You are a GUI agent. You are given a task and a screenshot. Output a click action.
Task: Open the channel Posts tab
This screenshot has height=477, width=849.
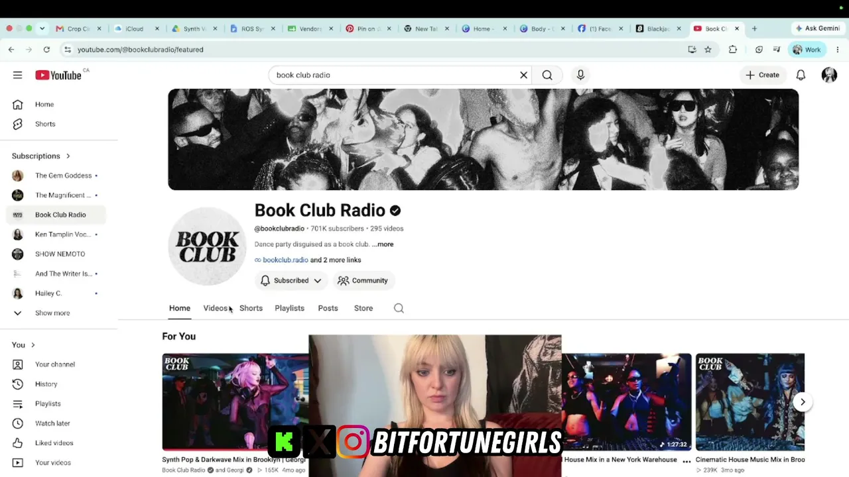click(x=328, y=308)
